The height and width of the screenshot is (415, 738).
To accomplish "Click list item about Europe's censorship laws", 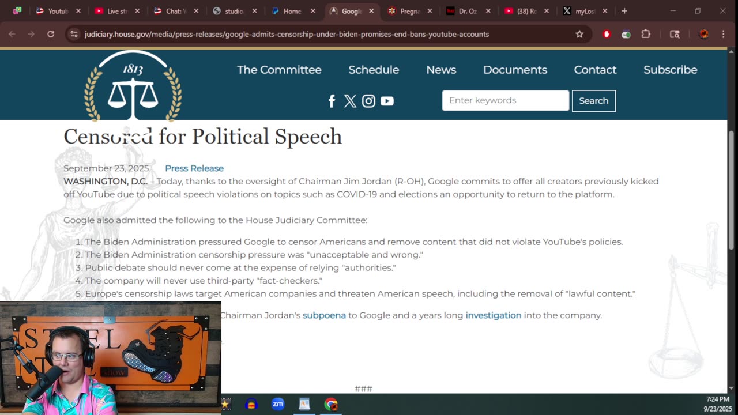I will (x=360, y=293).
